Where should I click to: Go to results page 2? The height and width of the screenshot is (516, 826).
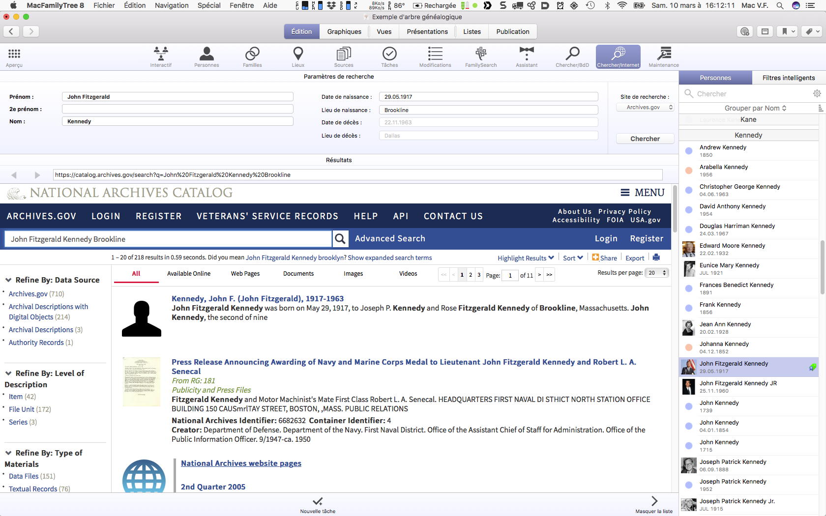click(x=471, y=275)
